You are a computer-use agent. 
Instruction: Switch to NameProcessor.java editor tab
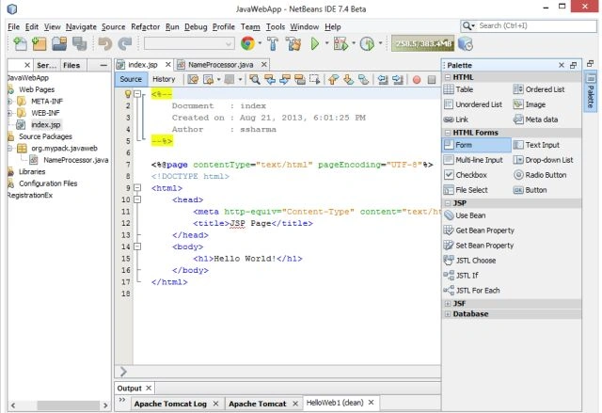220,65
